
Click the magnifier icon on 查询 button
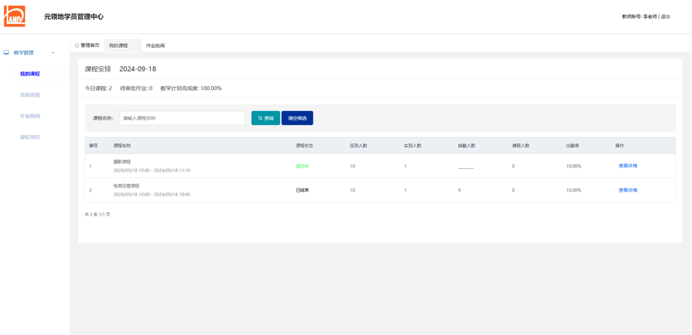click(x=260, y=118)
